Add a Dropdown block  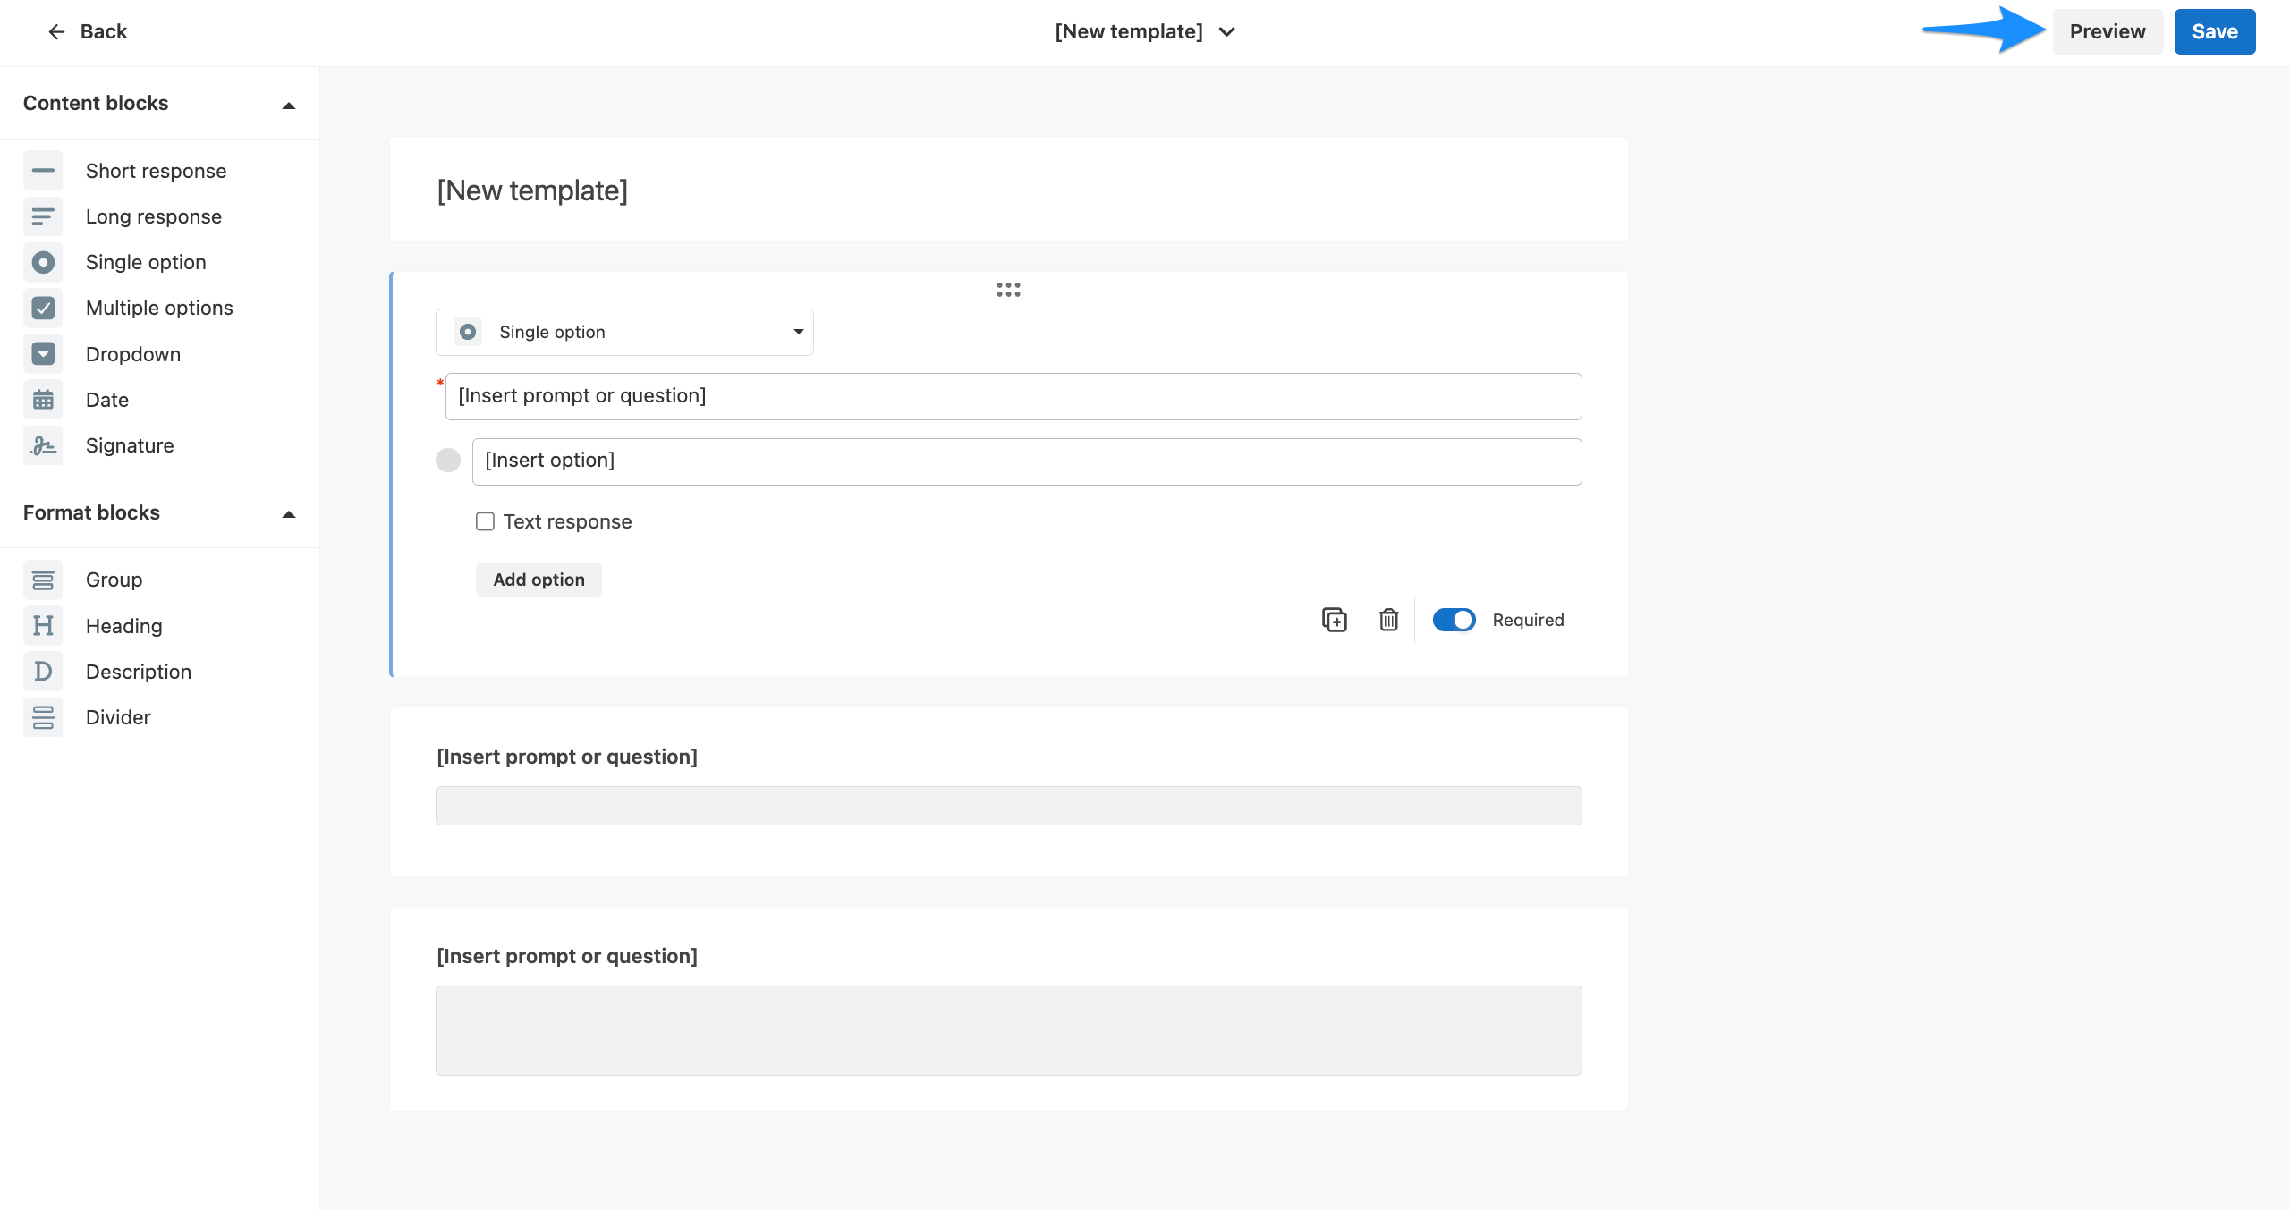[133, 354]
